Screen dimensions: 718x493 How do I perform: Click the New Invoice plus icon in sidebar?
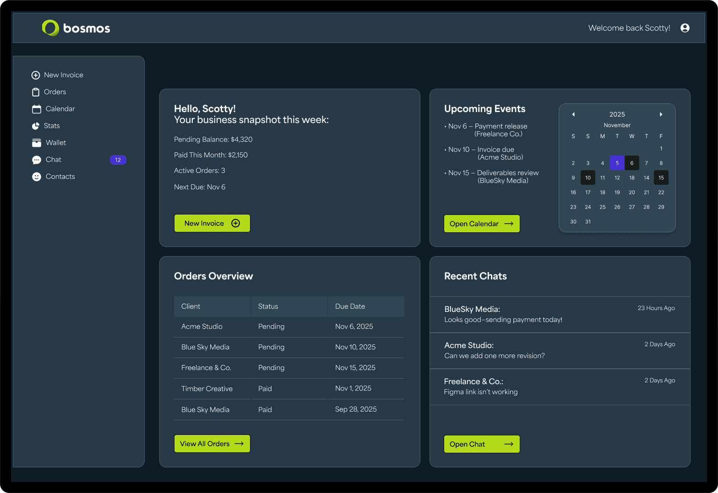36,75
